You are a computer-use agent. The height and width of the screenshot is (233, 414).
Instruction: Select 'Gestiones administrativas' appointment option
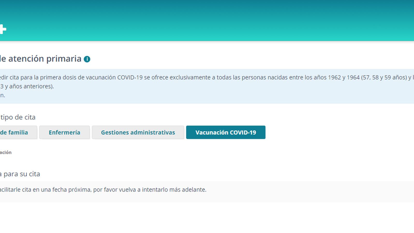point(138,132)
